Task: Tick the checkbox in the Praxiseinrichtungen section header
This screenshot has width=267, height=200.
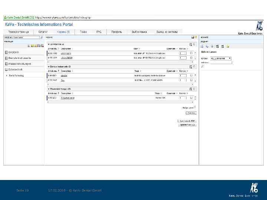Action: [194, 89]
